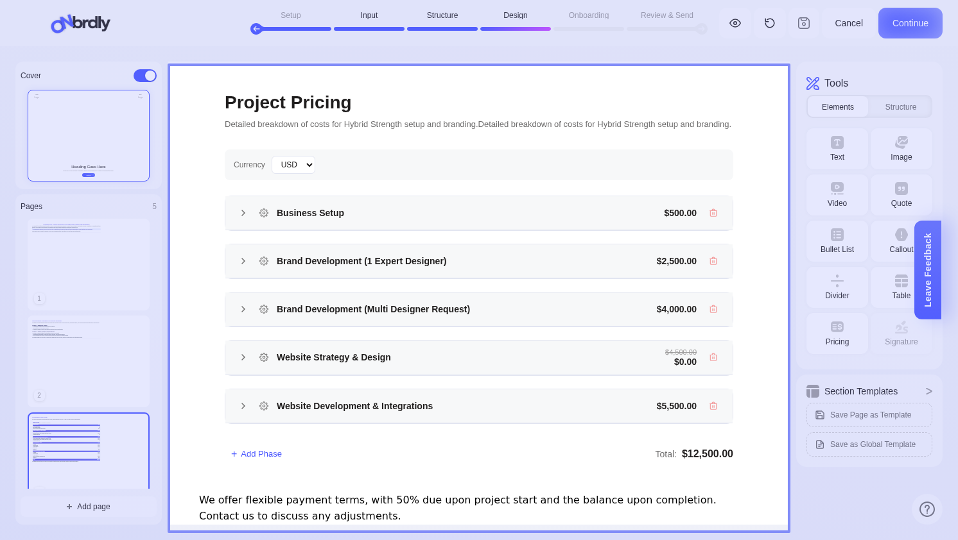958x540 pixels.
Task: Add a Bullet List element
Action: click(x=837, y=241)
